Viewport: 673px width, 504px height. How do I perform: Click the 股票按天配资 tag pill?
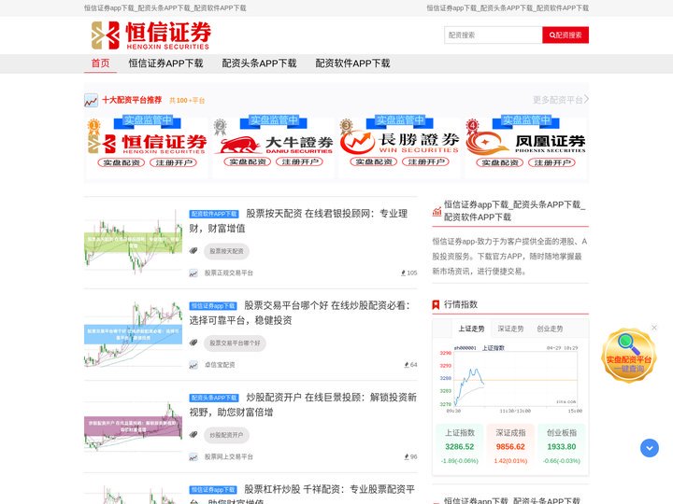[x=226, y=251]
